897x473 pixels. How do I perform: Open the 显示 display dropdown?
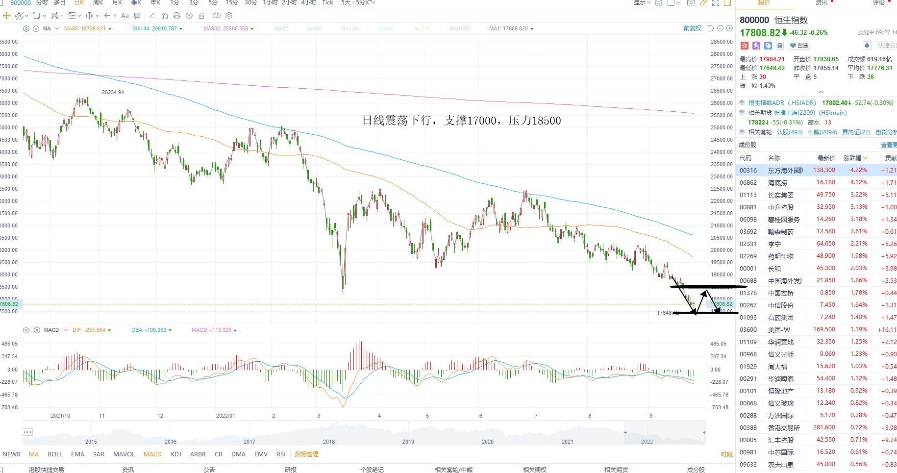click(642, 2)
